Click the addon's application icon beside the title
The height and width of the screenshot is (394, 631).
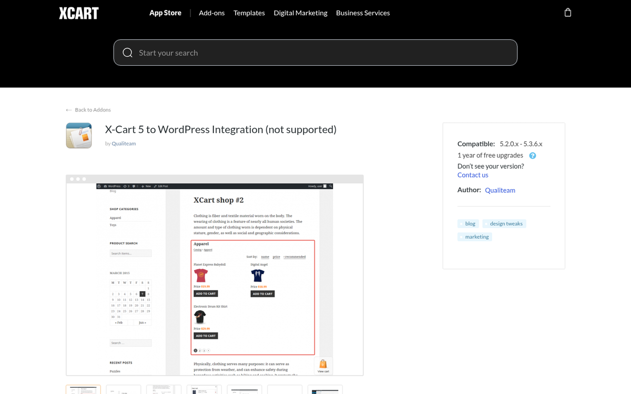pyautogui.click(x=78, y=135)
